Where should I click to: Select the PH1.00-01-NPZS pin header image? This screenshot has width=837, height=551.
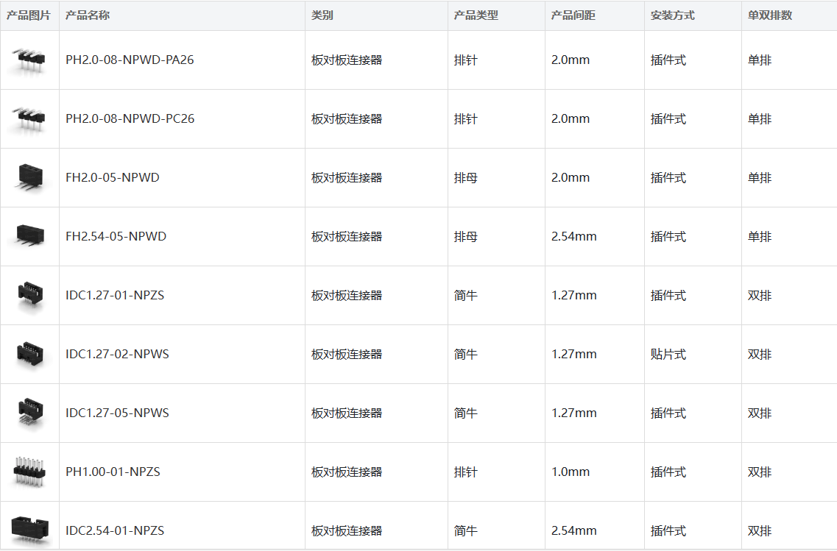point(29,472)
